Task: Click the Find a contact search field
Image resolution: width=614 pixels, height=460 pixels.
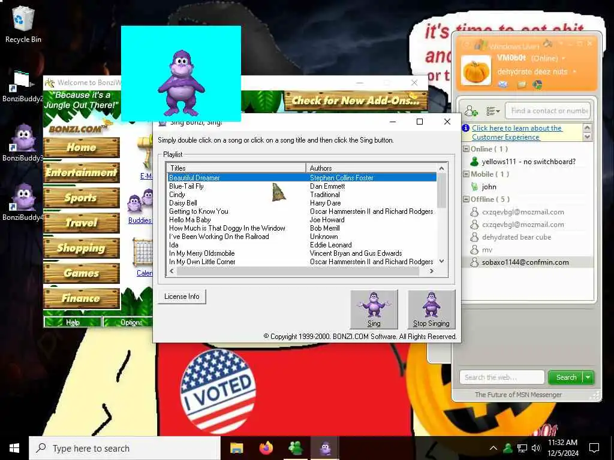Action: [547, 111]
